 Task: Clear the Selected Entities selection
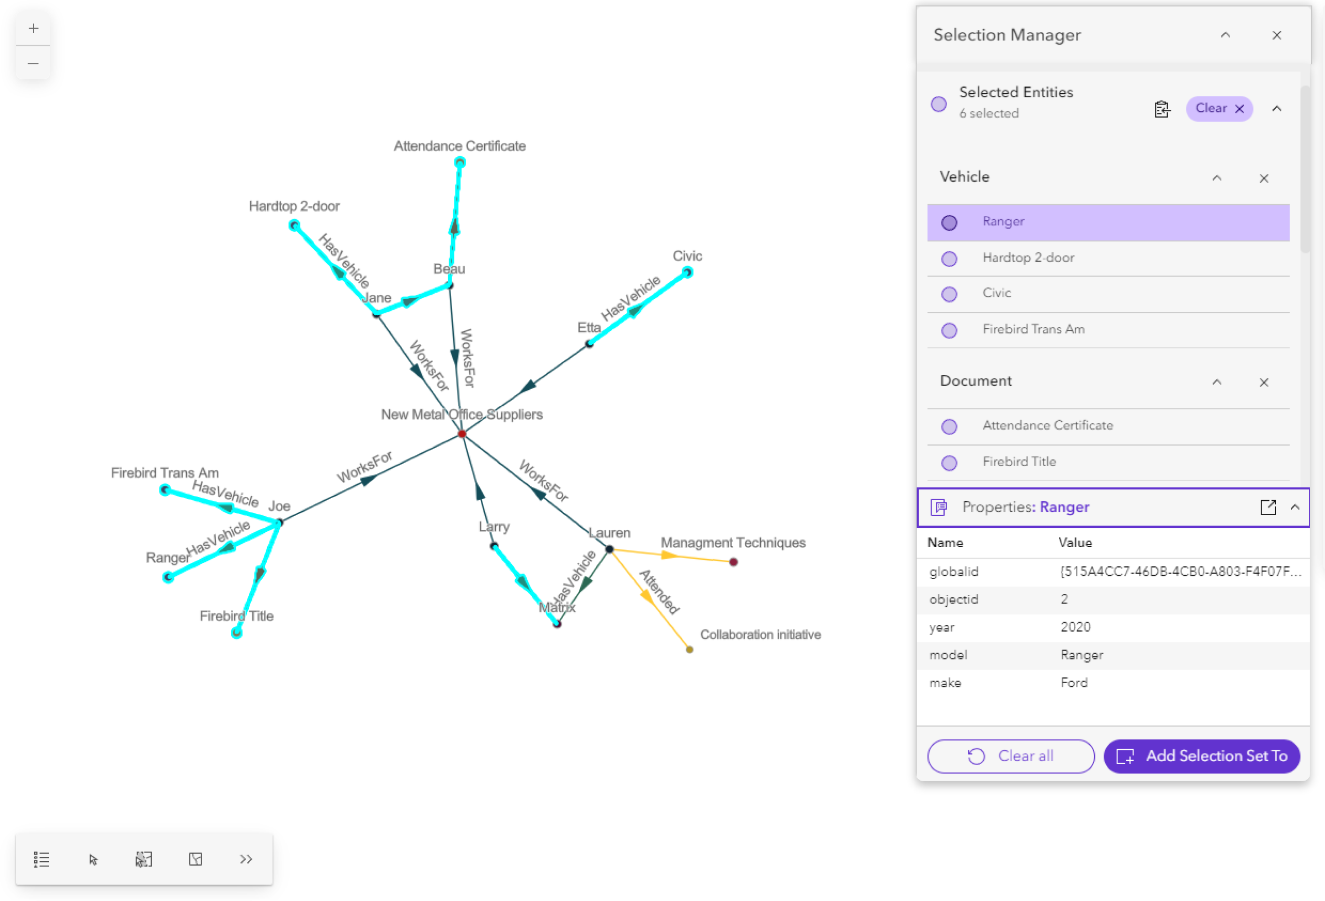pos(1220,108)
